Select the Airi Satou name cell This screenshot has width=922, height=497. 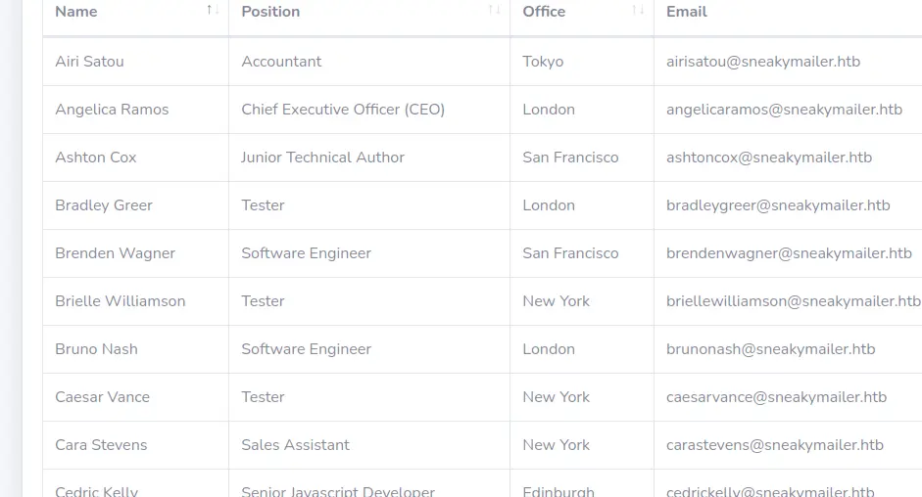click(x=90, y=62)
